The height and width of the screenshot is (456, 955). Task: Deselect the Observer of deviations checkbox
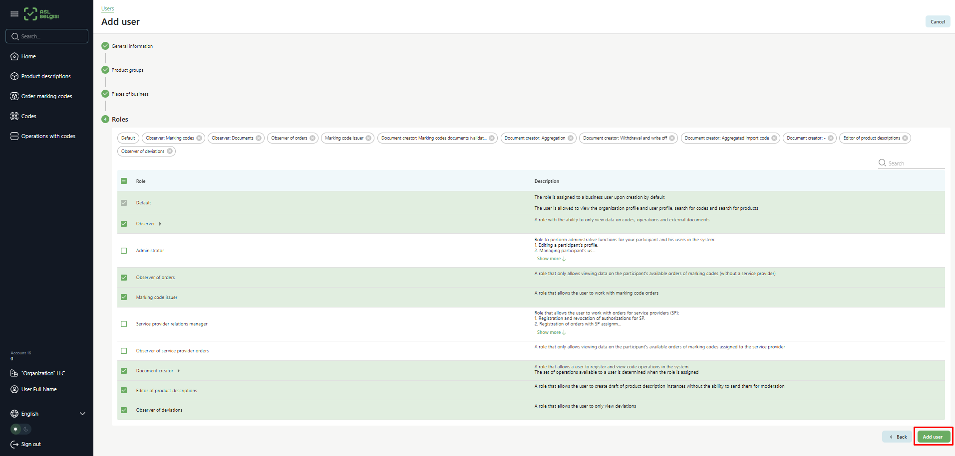tap(123, 410)
